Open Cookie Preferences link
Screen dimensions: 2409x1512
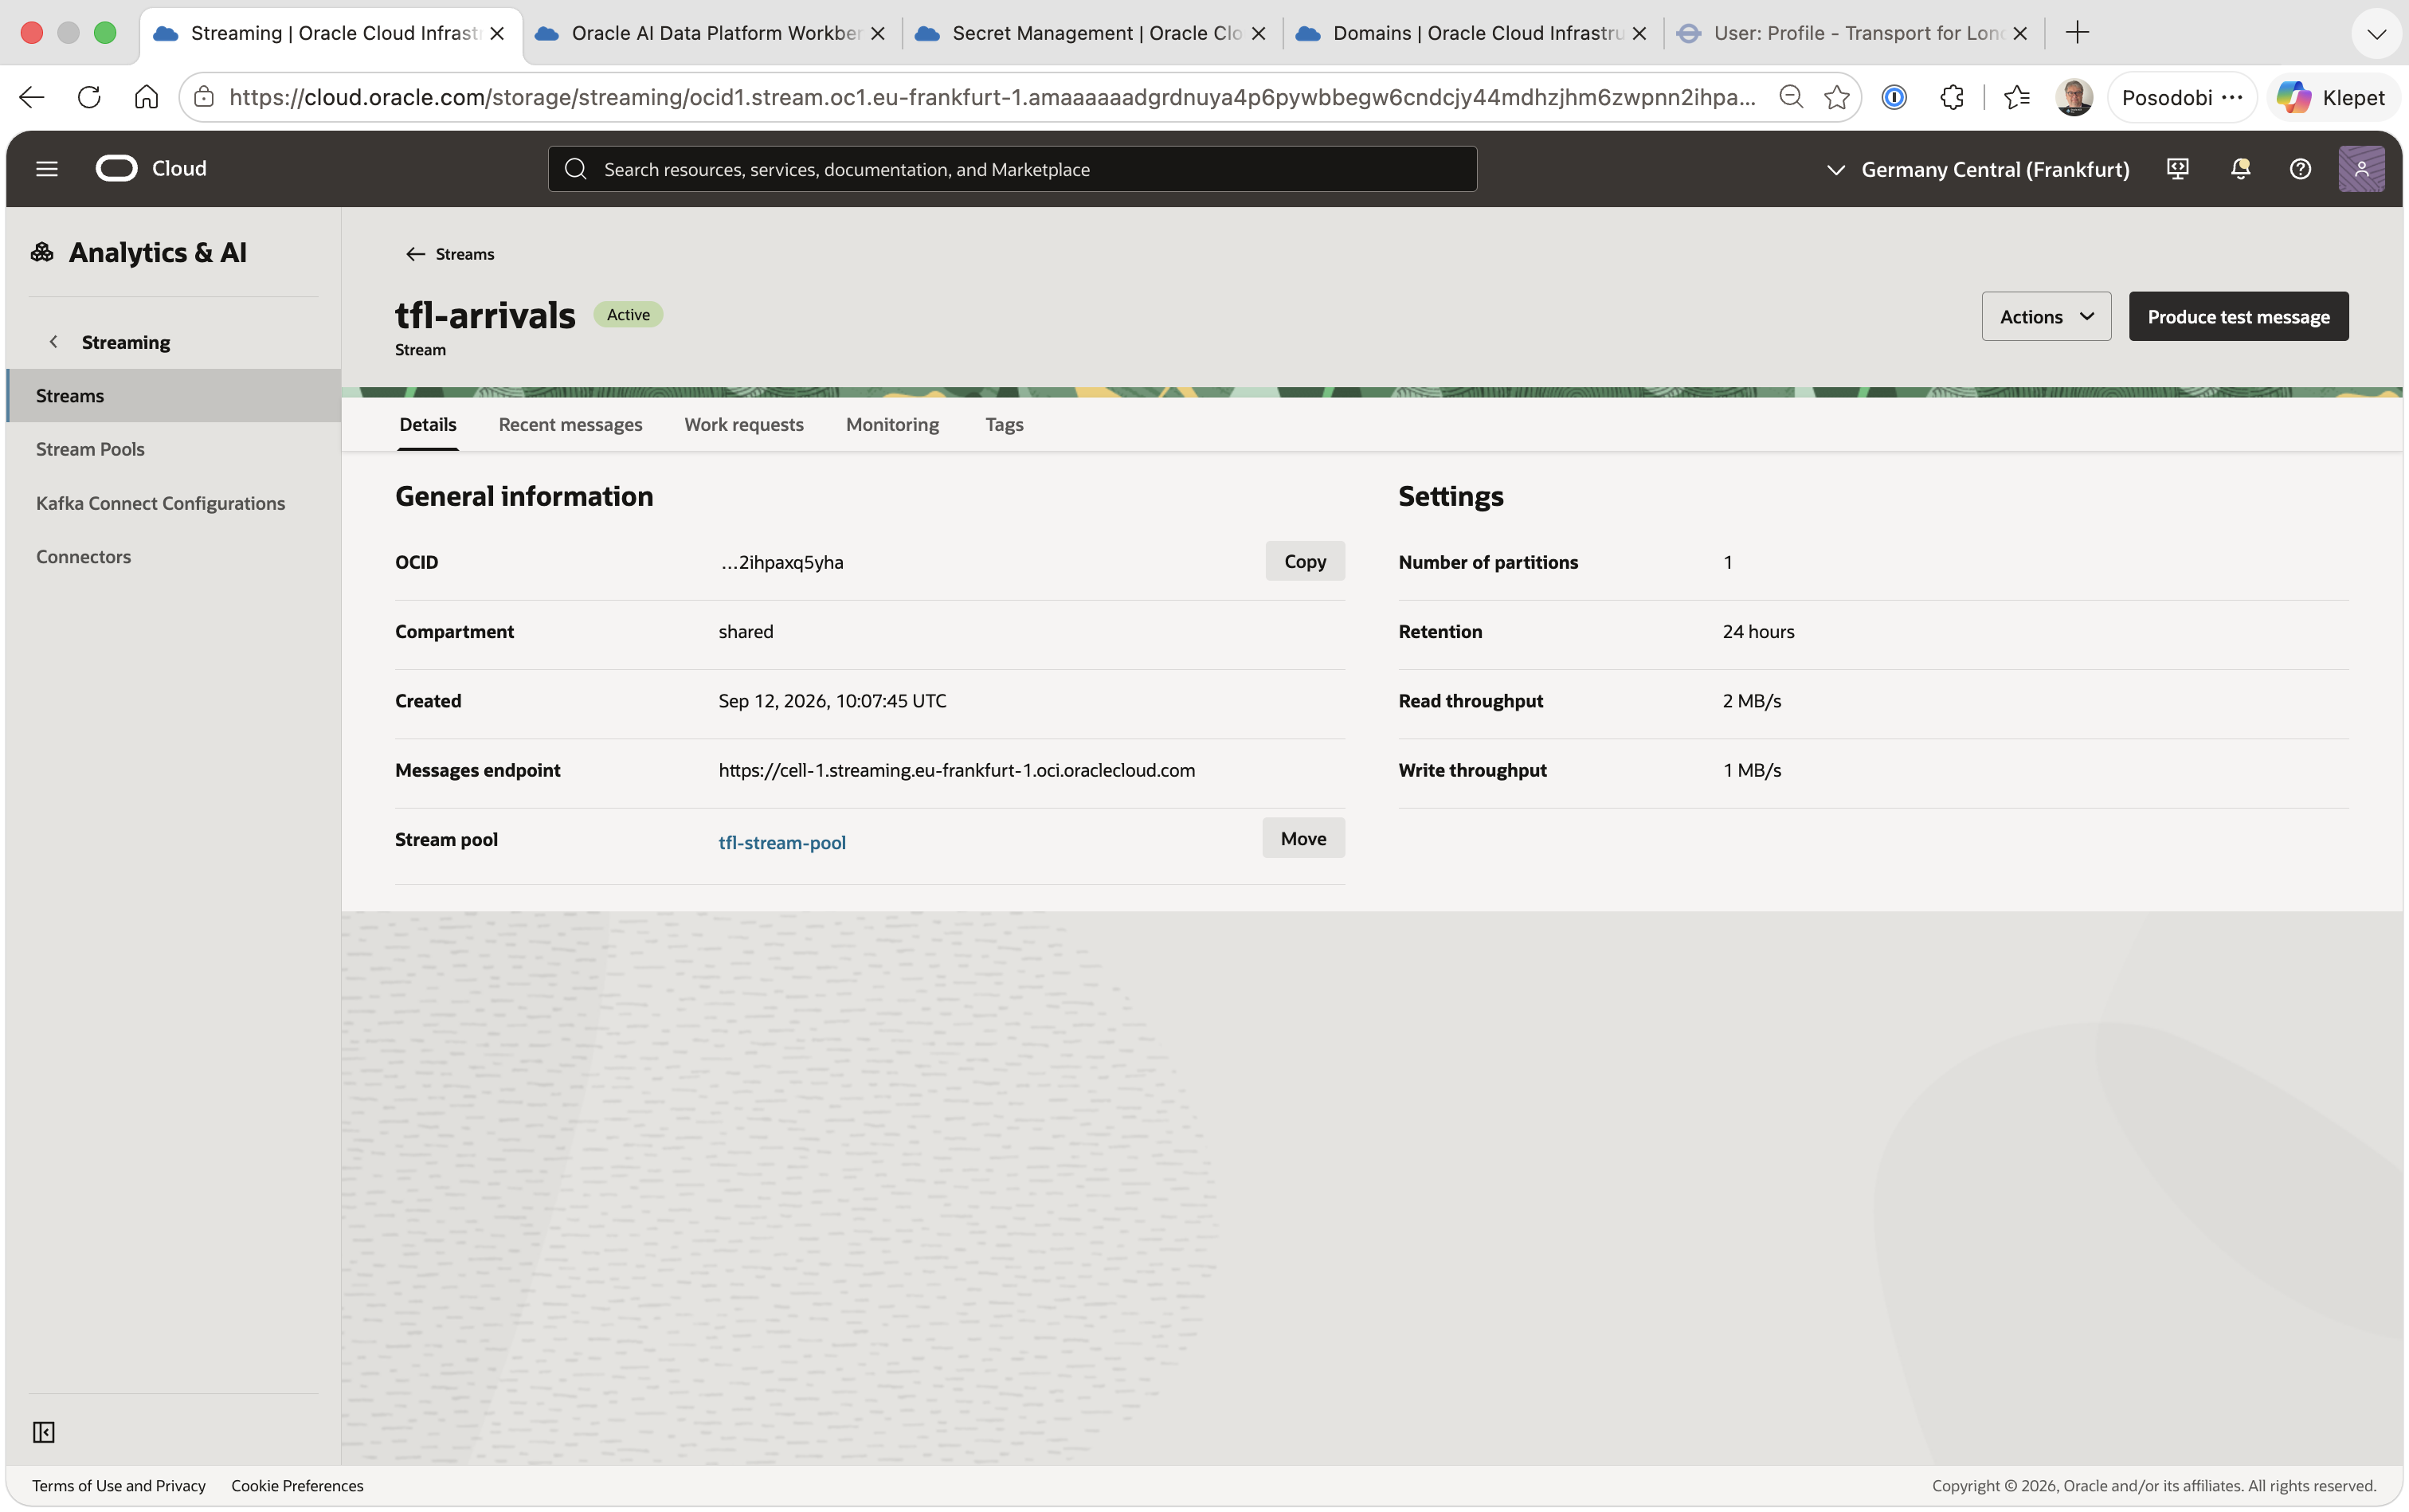click(297, 1486)
